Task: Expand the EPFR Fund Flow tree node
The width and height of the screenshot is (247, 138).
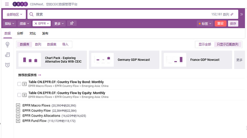Action: 18,121
